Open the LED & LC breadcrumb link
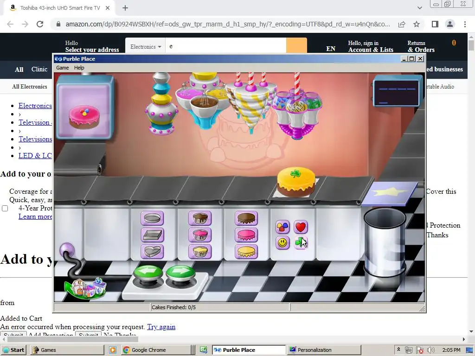 click(35, 156)
